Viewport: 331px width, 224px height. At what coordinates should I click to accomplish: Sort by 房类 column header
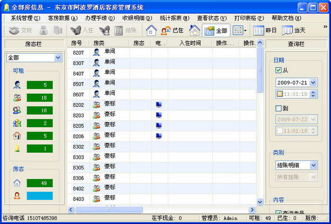110,43
